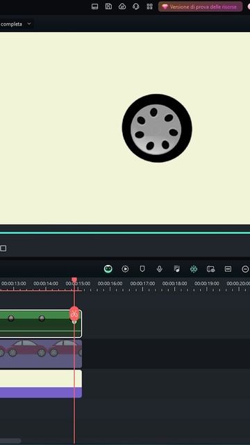Click the 00:00:16:00 ruler label
This screenshot has height=445, width=250.
point(110,284)
